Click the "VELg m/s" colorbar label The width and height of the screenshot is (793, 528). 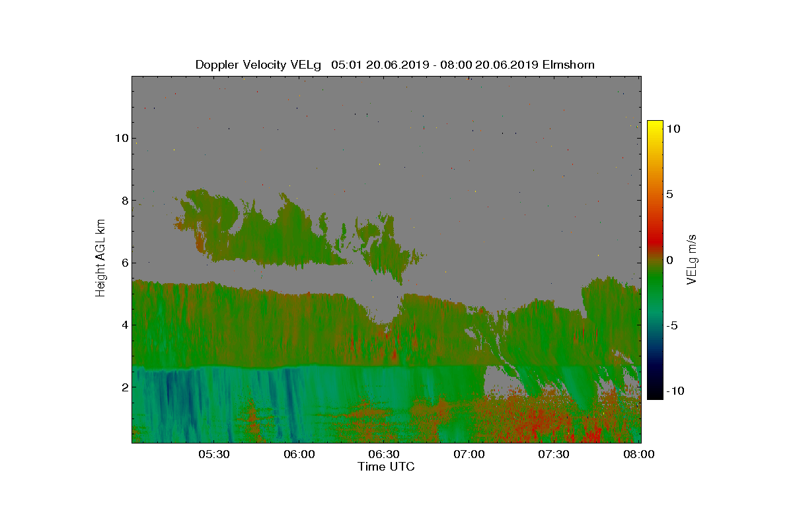(692, 259)
